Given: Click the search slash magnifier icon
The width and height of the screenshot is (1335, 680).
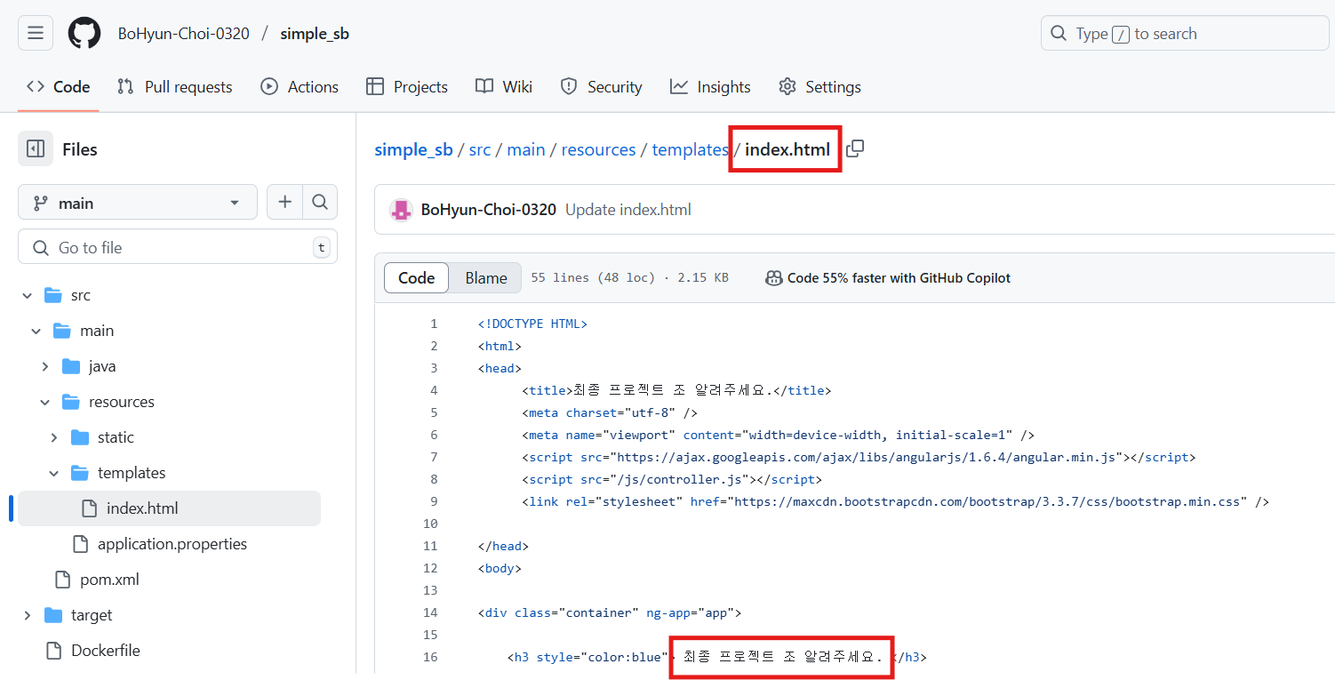Looking at the screenshot, I should [x=1058, y=34].
